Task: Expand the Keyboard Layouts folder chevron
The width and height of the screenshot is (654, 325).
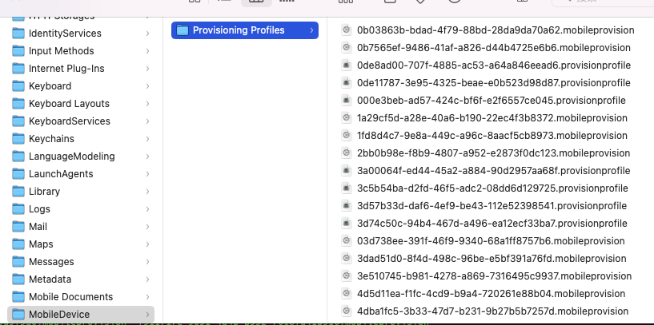Action: (148, 104)
